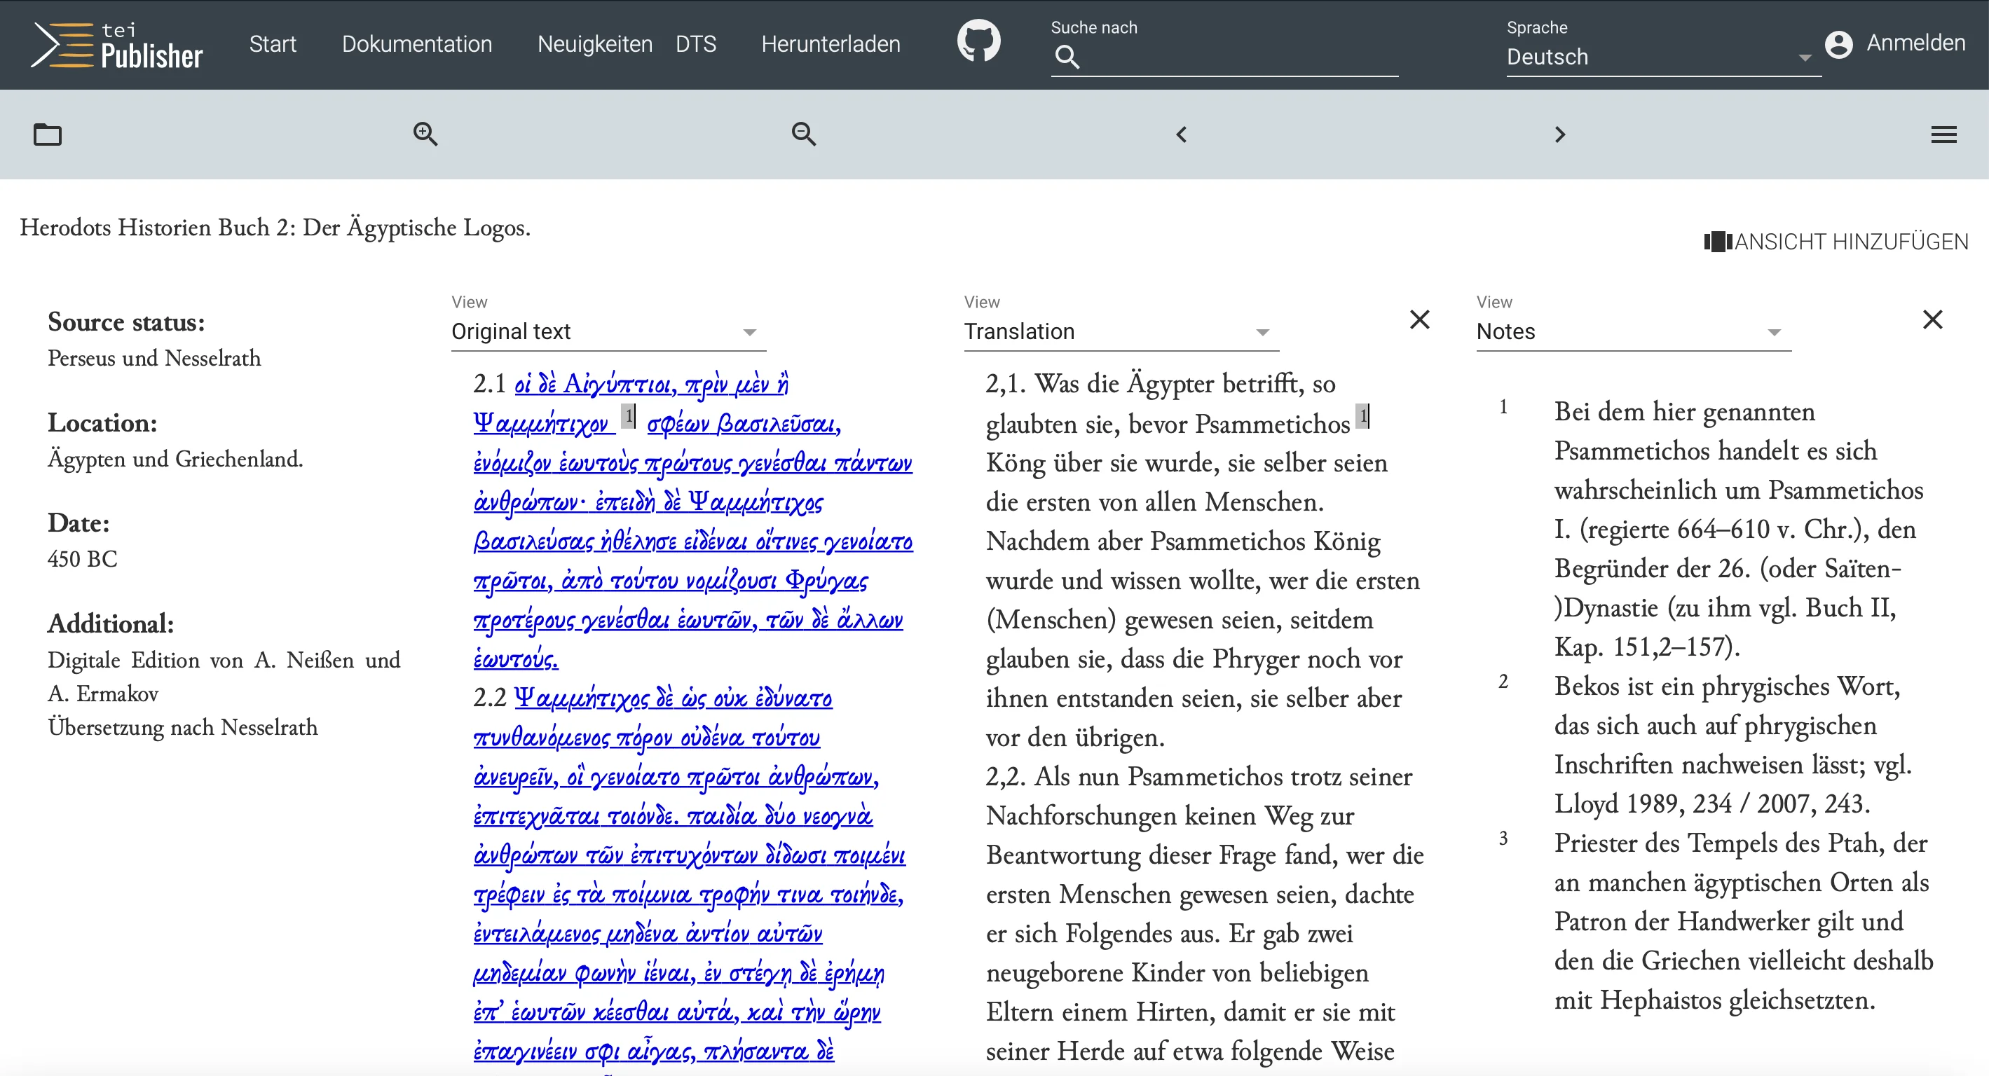
Task: Click the TEI Publisher logo
Action: click(116, 45)
